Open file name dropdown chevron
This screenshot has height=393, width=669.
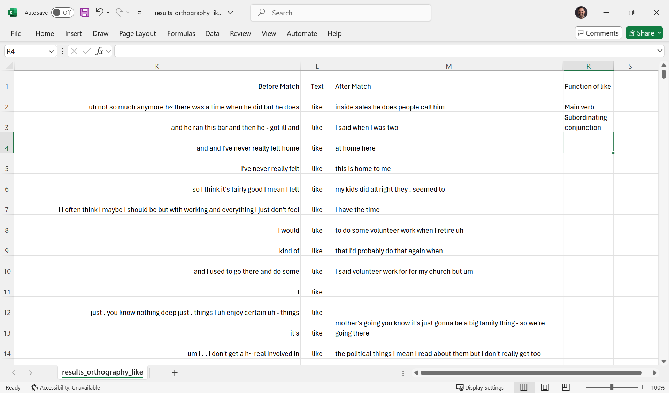pos(230,13)
